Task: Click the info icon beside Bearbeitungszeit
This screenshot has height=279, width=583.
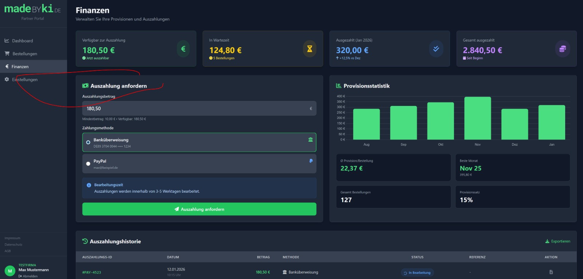Action: click(89, 185)
